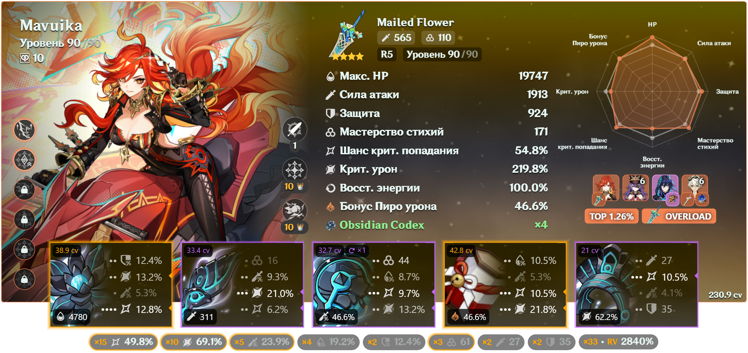The height and width of the screenshot is (353, 748).
Task: Click the bottom constellation lock icon
Action: tap(24, 279)
